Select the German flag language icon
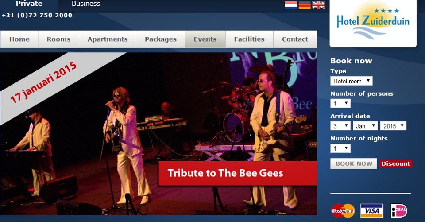 click(305, 5)
